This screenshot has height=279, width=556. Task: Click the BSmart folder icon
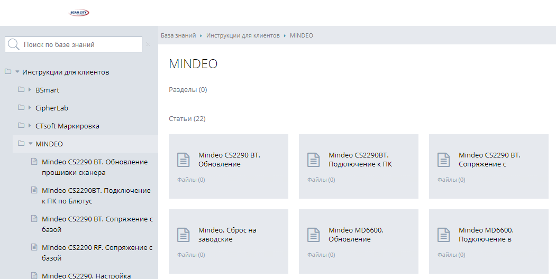coord(21,90)
